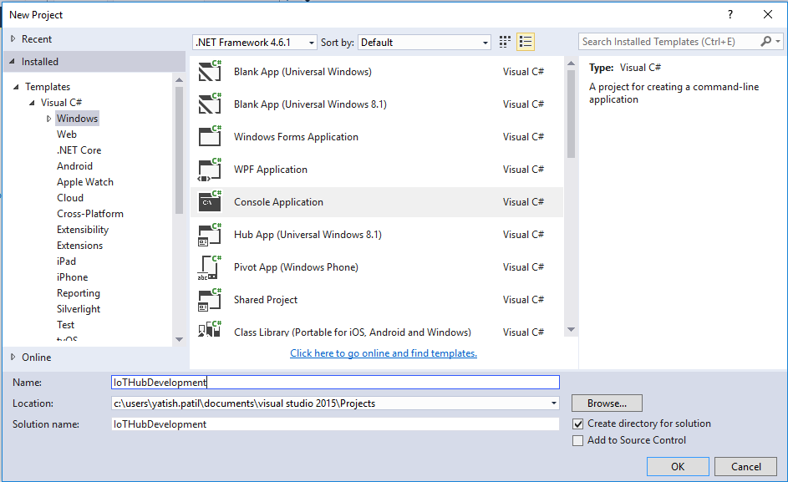Open the Sort by dropdown
The image size is (788, 482).
pos(425,42)
